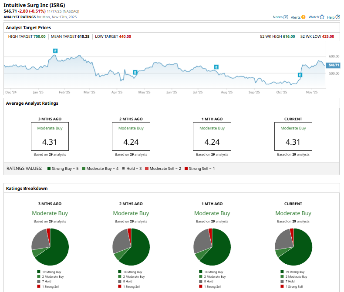Click the 3 Mths Ago pie chart
Image resolution: width=344 pixels, height=292 pixels.
click(x=50, y=247)
